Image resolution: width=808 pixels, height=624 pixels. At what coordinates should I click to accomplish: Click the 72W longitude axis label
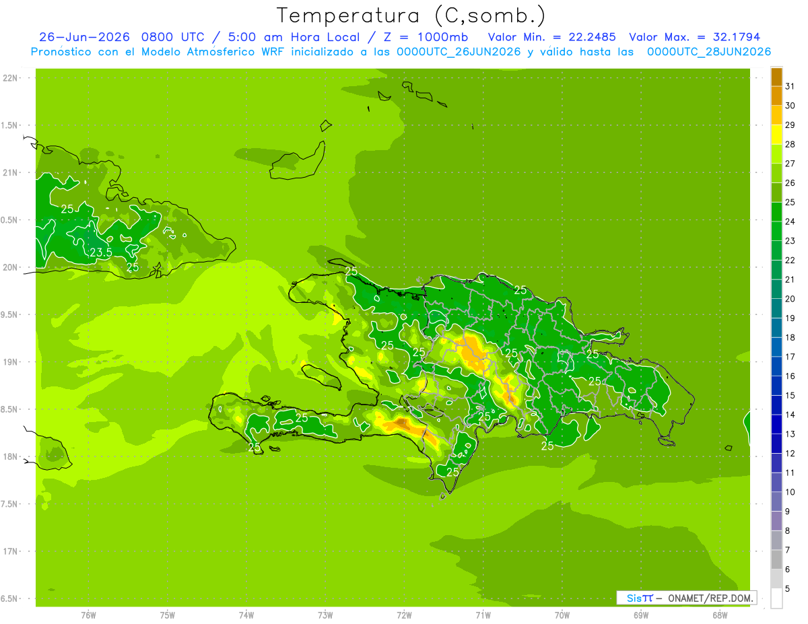(x=404, y=615)
